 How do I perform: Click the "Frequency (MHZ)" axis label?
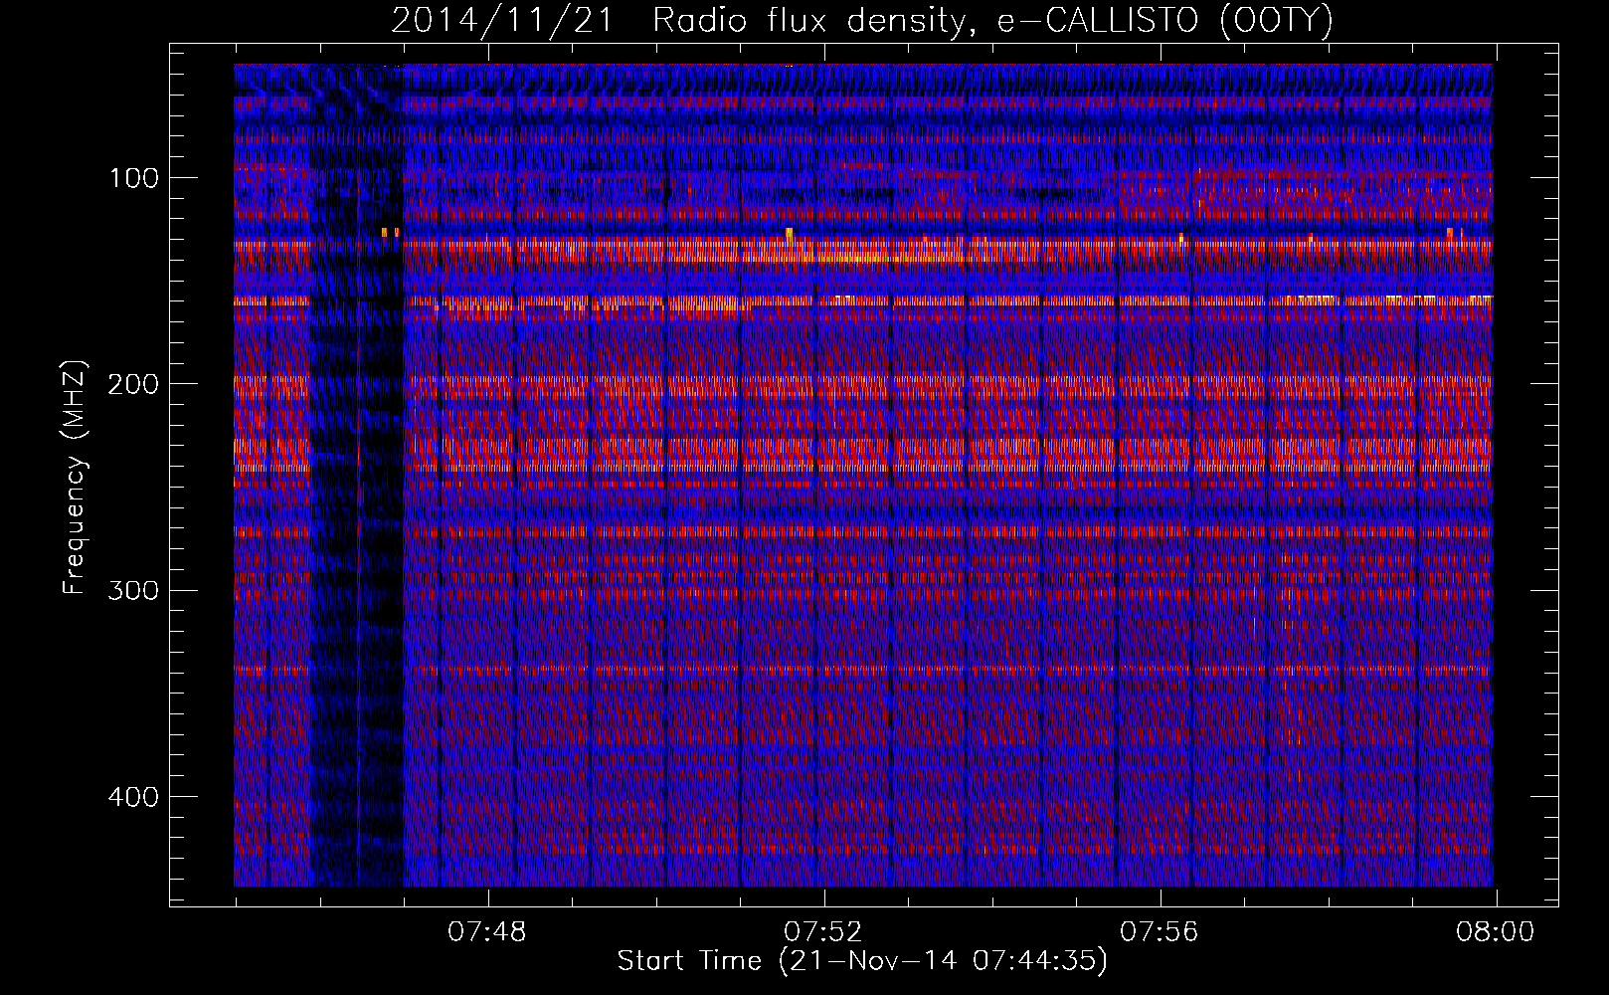(75, 477)
